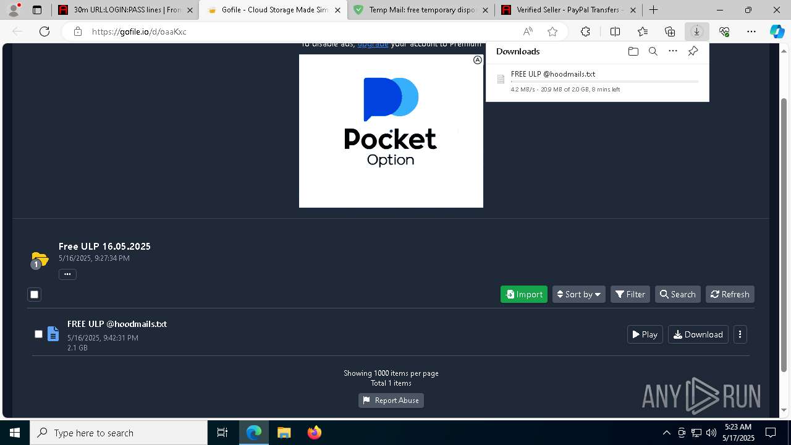This screenshot has height=445, width=791.
Task: Close the Gofile tab
Action: click(x=337, y=10)
